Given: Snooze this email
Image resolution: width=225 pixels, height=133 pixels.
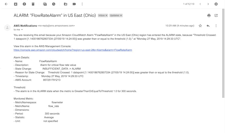Looking at the screenshot, I should tap(54, 4).
